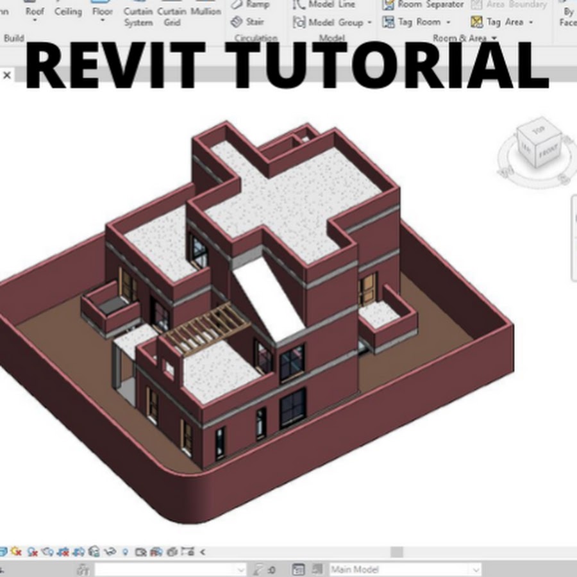577x577 pixels.
Task: Toggle Show Crop Region
Action: click(x=79, y=551)
